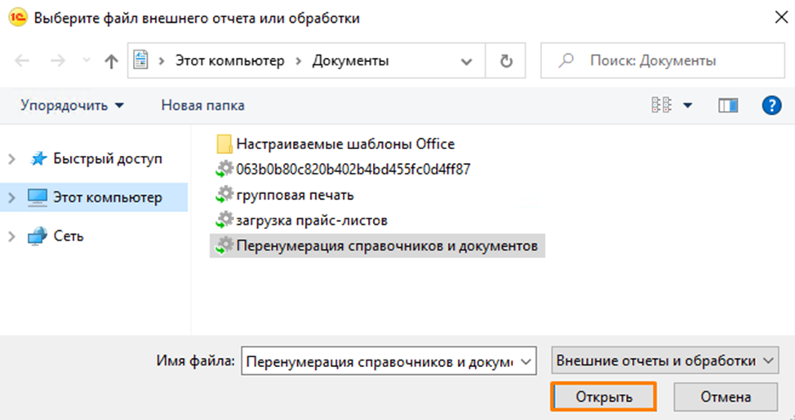
Task: Click the Открыть button
Action: point(604,397)
